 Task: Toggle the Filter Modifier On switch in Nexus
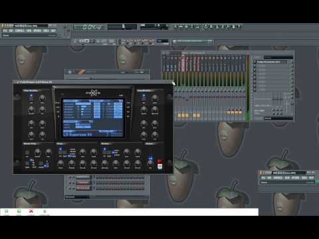pyautogui.click(x=31, y=98)
